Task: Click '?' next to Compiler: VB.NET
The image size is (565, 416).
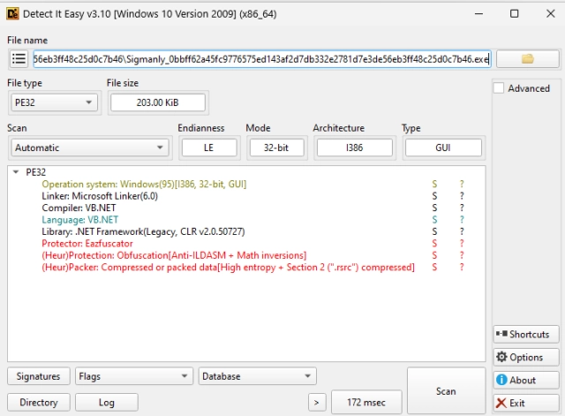Action: [461, 208]
